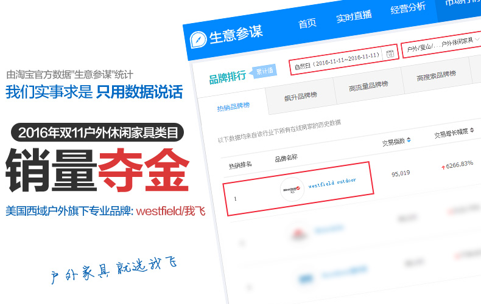This screenshot has height=304, width=481.
Task: Sort by the 交易增长幅度 sort arrow
Action: [472, 130]
